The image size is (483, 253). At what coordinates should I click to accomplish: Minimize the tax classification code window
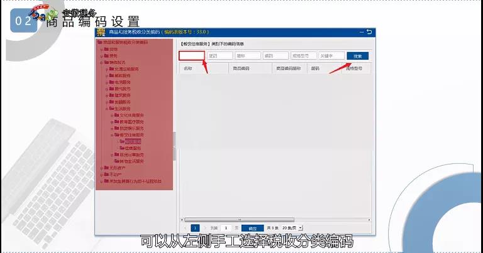[x=362, y=32]
